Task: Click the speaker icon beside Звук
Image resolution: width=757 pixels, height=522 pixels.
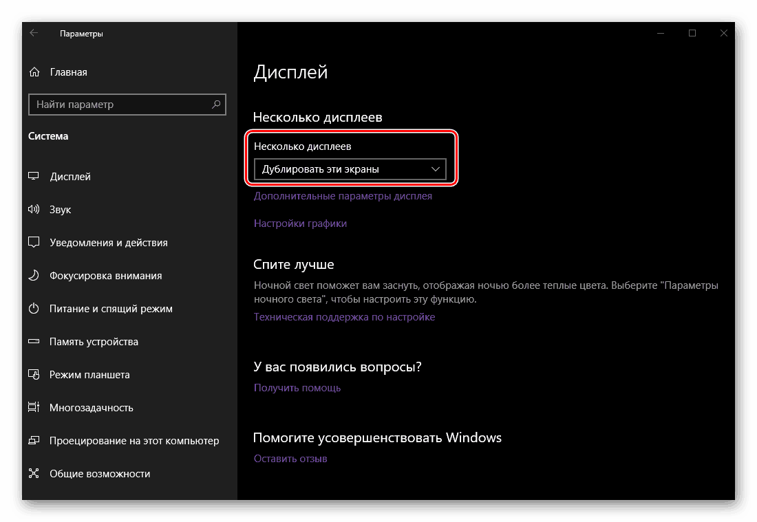Action: pos(33,209)
